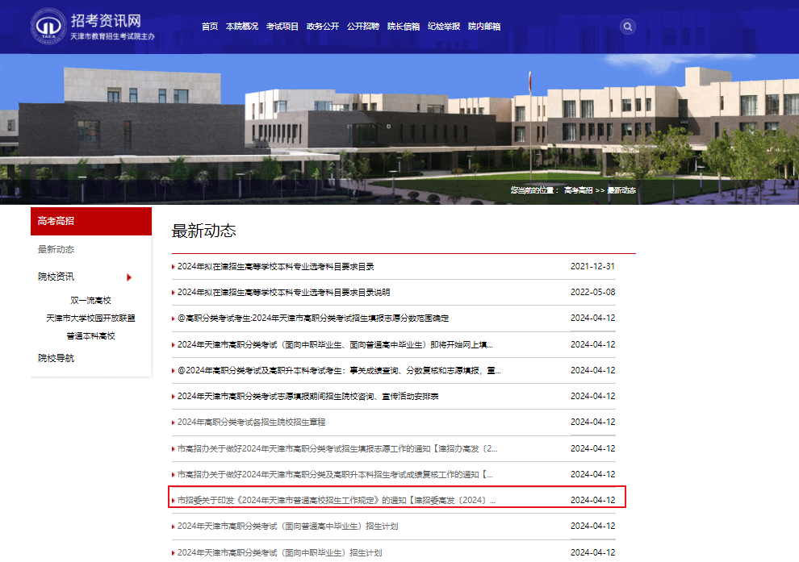Open the 公开招聘 navigation item
799x562 pixels.
click(x=363, y=27)
